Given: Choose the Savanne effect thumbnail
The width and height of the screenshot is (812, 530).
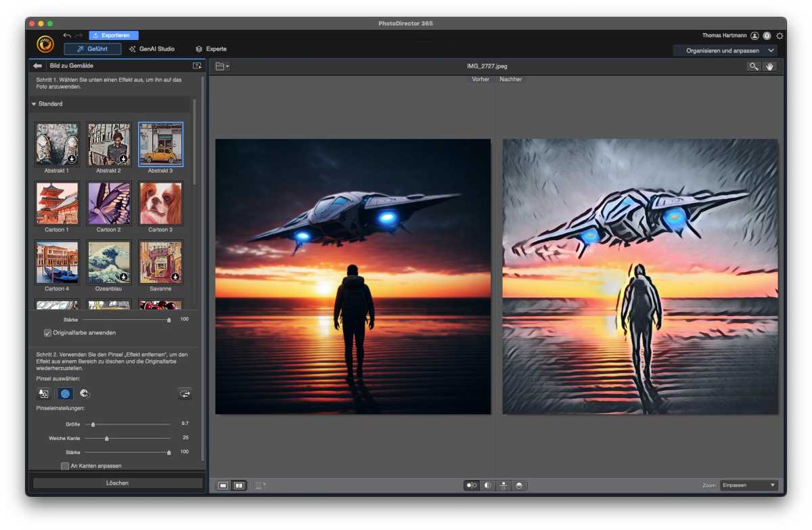Looking at the screenshot, I should pyautogui.click(x=160, y=262).
